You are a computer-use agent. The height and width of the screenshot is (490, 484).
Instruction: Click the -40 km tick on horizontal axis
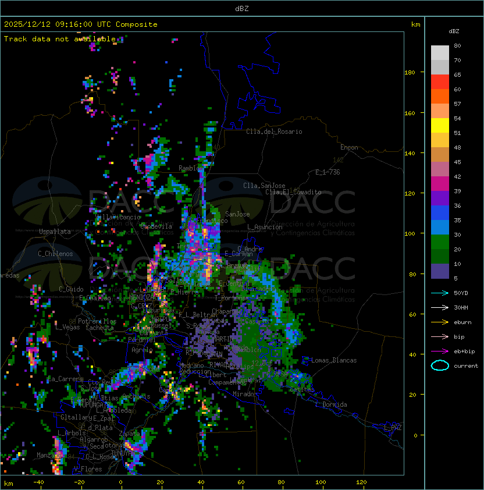[38, 482]
